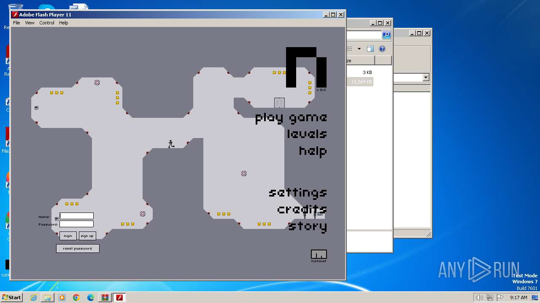This screenshot has height=303, width=540.
Task: Open the View menu in Flash Player
Action: [x=30, y=23]
